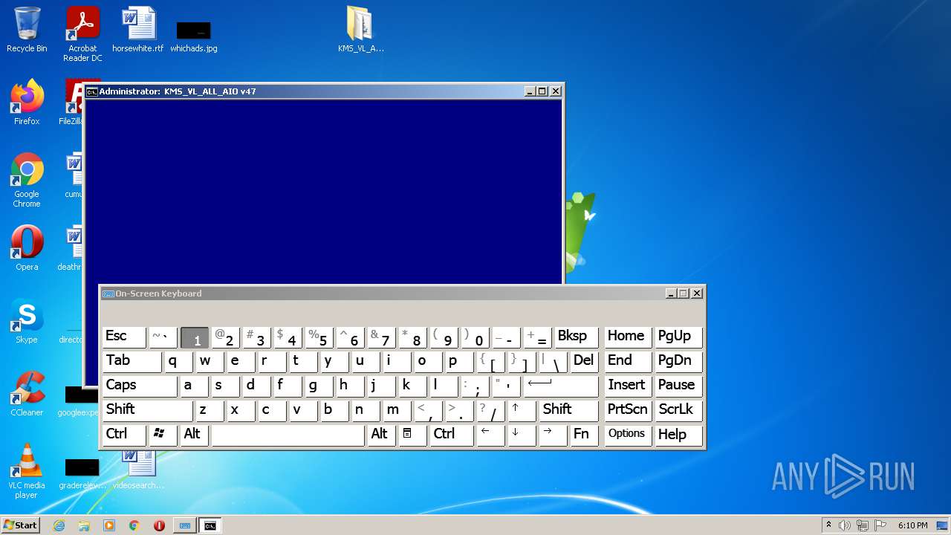
Task: Select videosearch... document icon
Action: coord(138,471)
